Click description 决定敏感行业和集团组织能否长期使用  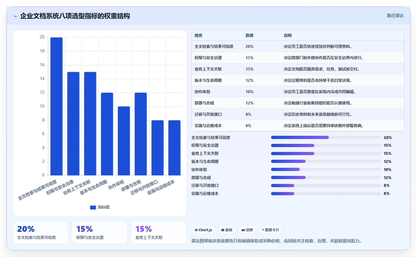point(318,103)
